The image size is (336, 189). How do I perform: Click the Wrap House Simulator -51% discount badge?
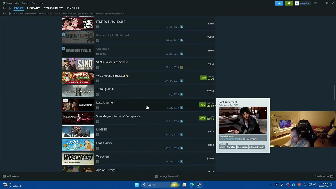(x=203, y=78)
